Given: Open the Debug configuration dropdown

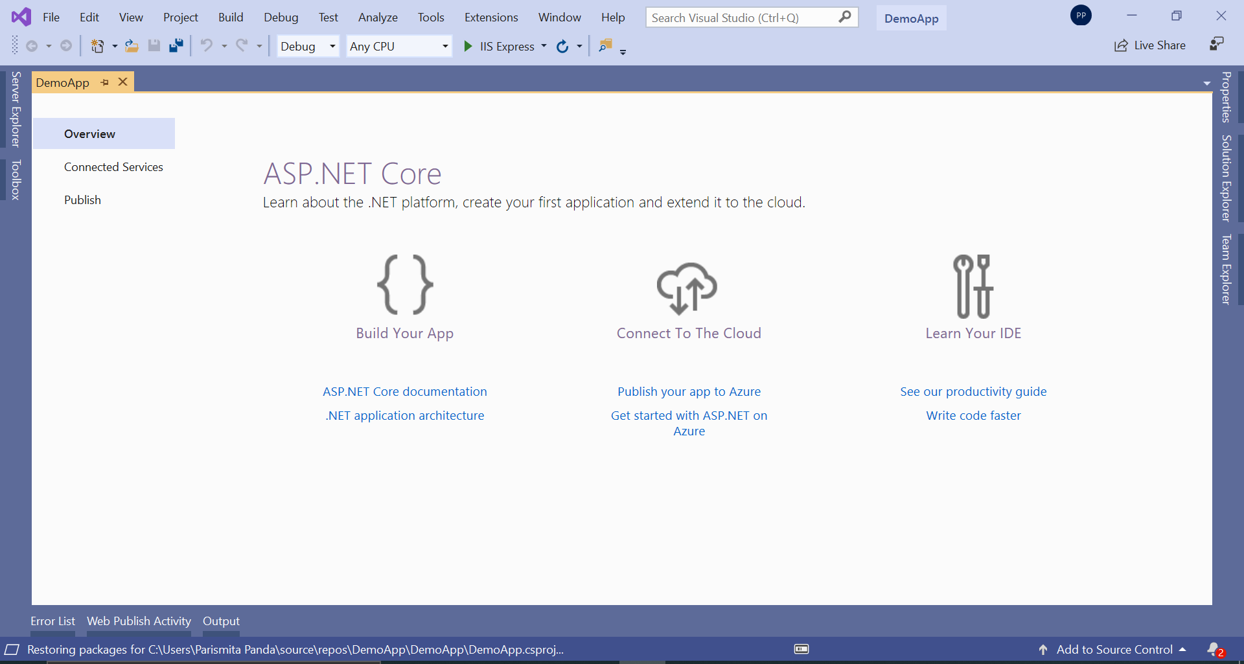Looking at the screenshot, I should tap(307, 46).
